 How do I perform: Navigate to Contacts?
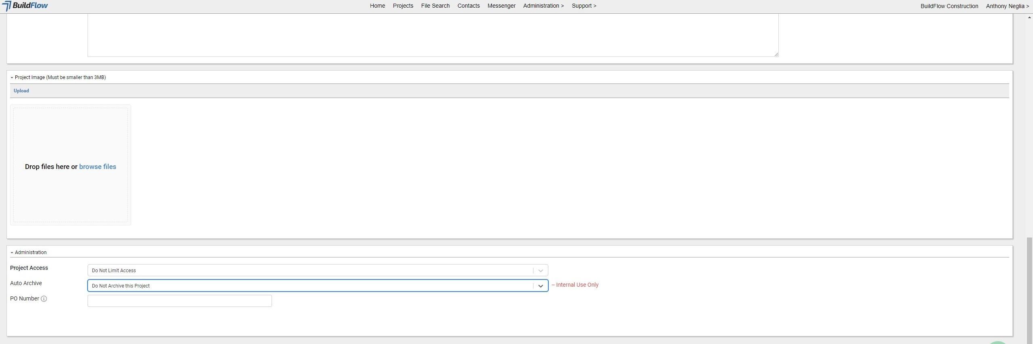pyautogui.click(x=468, y=6)
